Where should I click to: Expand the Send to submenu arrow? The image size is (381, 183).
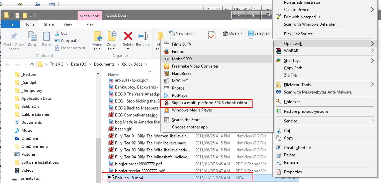(x=372, y=121)
